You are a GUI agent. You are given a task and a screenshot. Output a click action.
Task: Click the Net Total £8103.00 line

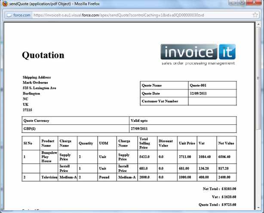click(x=219, y=189)
